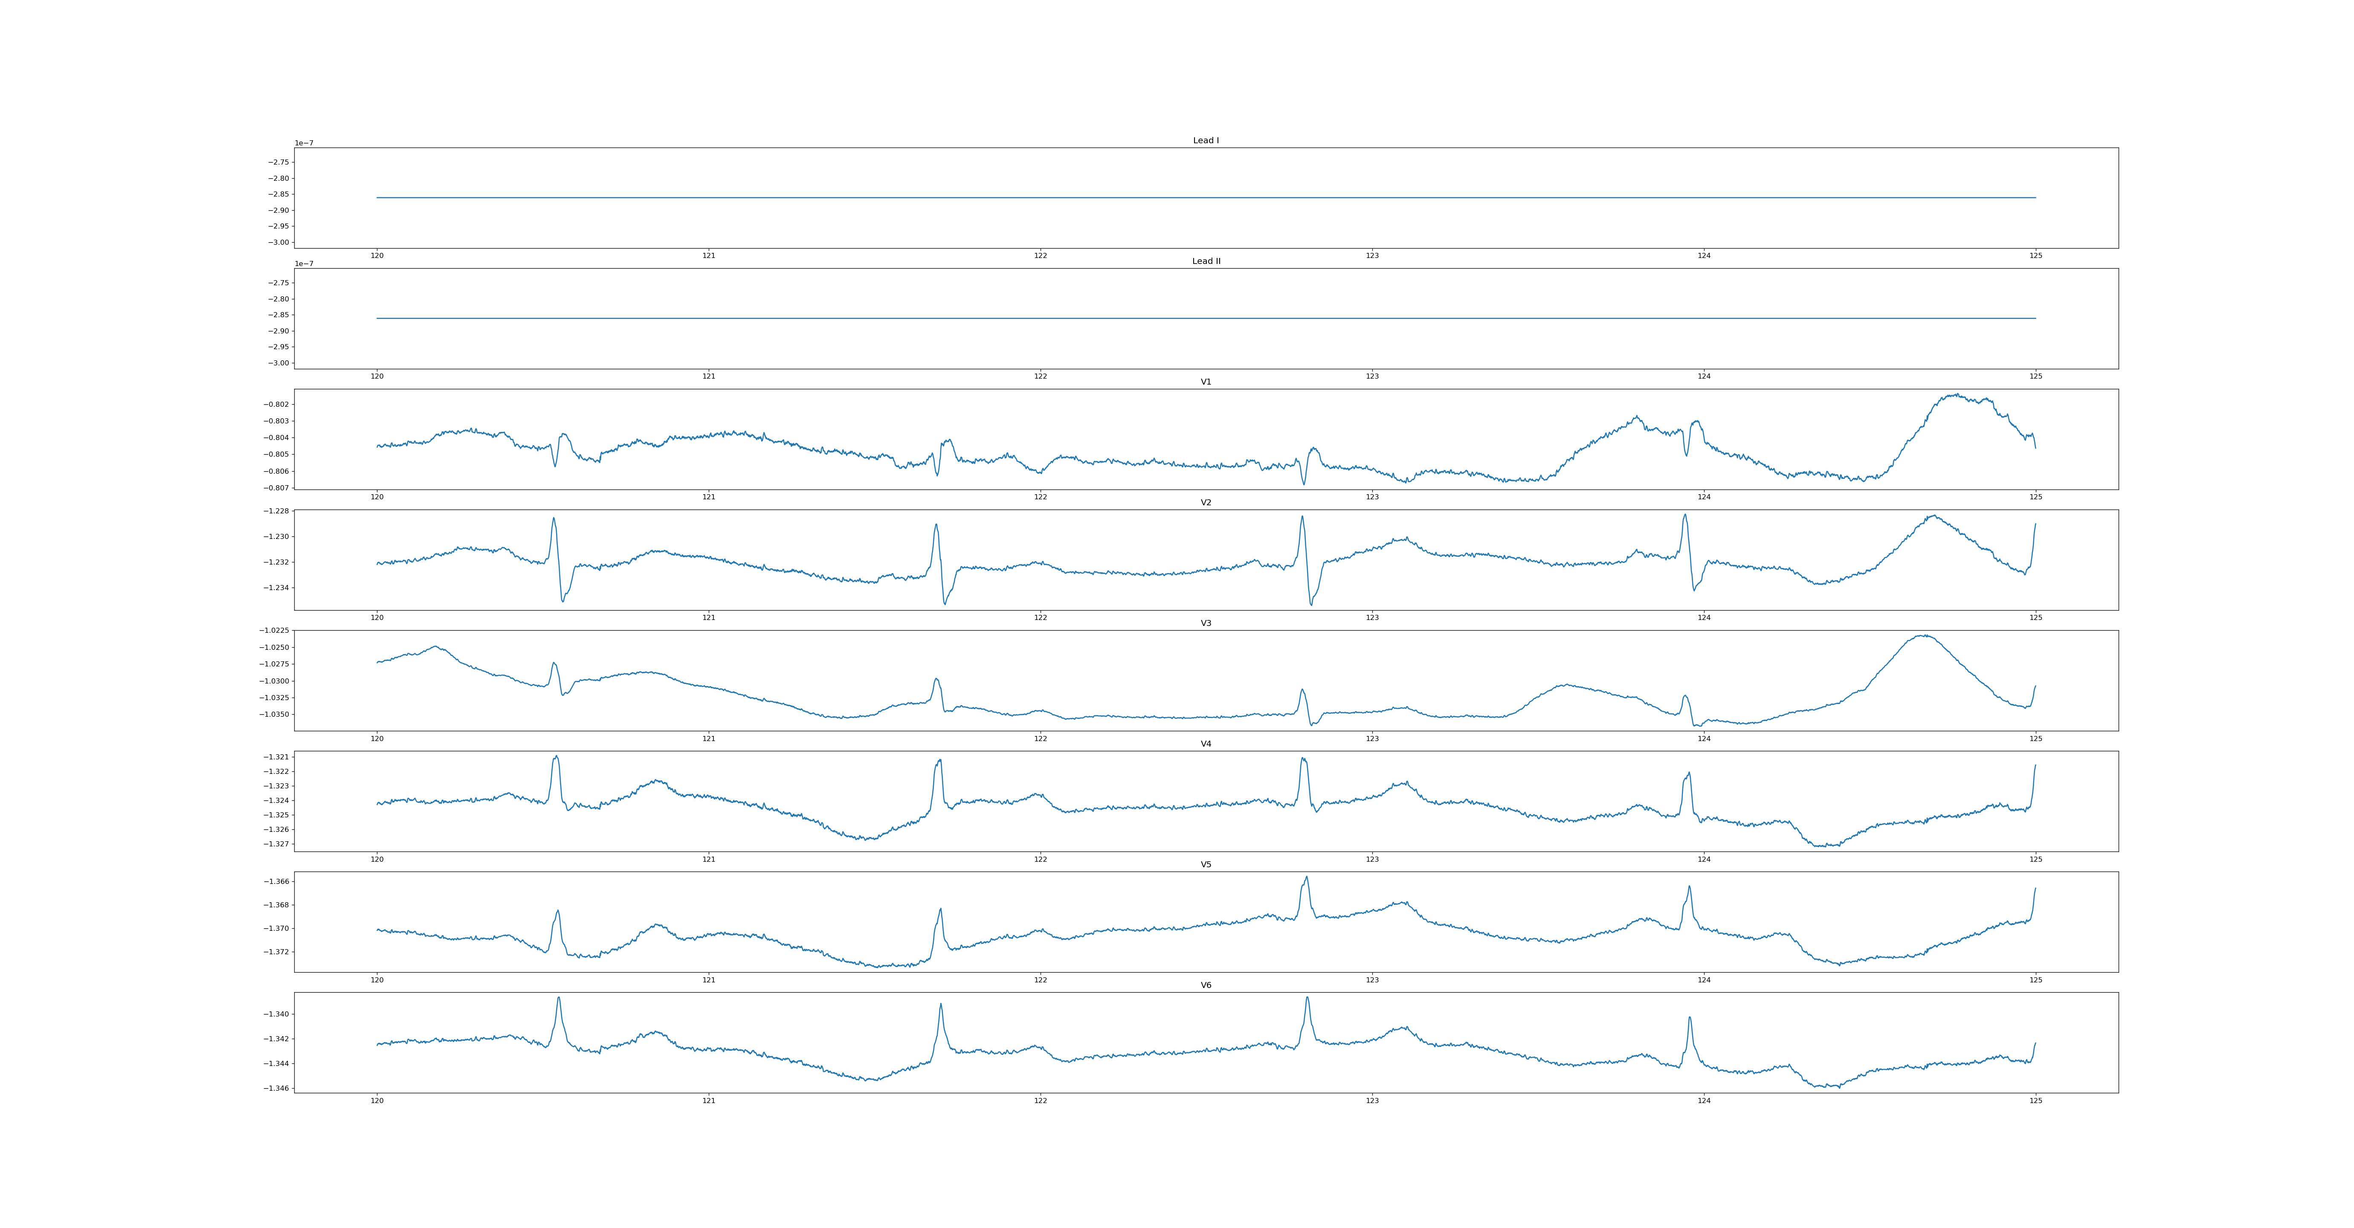Click the −1.366 y-axis label on V5
The image size is (2354, 1228).
(x=276, y=882)
